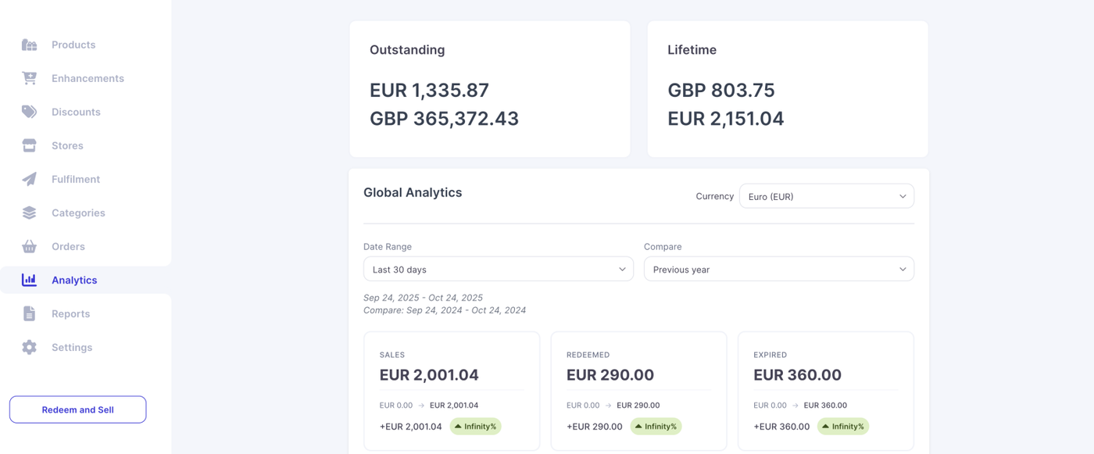The height and width of the screenshot is (454, 1094).
Task: Go to the Orders menu item
Action: [x=68, y=246]
